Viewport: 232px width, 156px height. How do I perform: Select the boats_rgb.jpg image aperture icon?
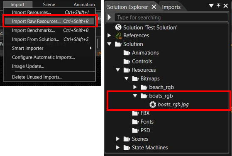click(x=153, y=105)
